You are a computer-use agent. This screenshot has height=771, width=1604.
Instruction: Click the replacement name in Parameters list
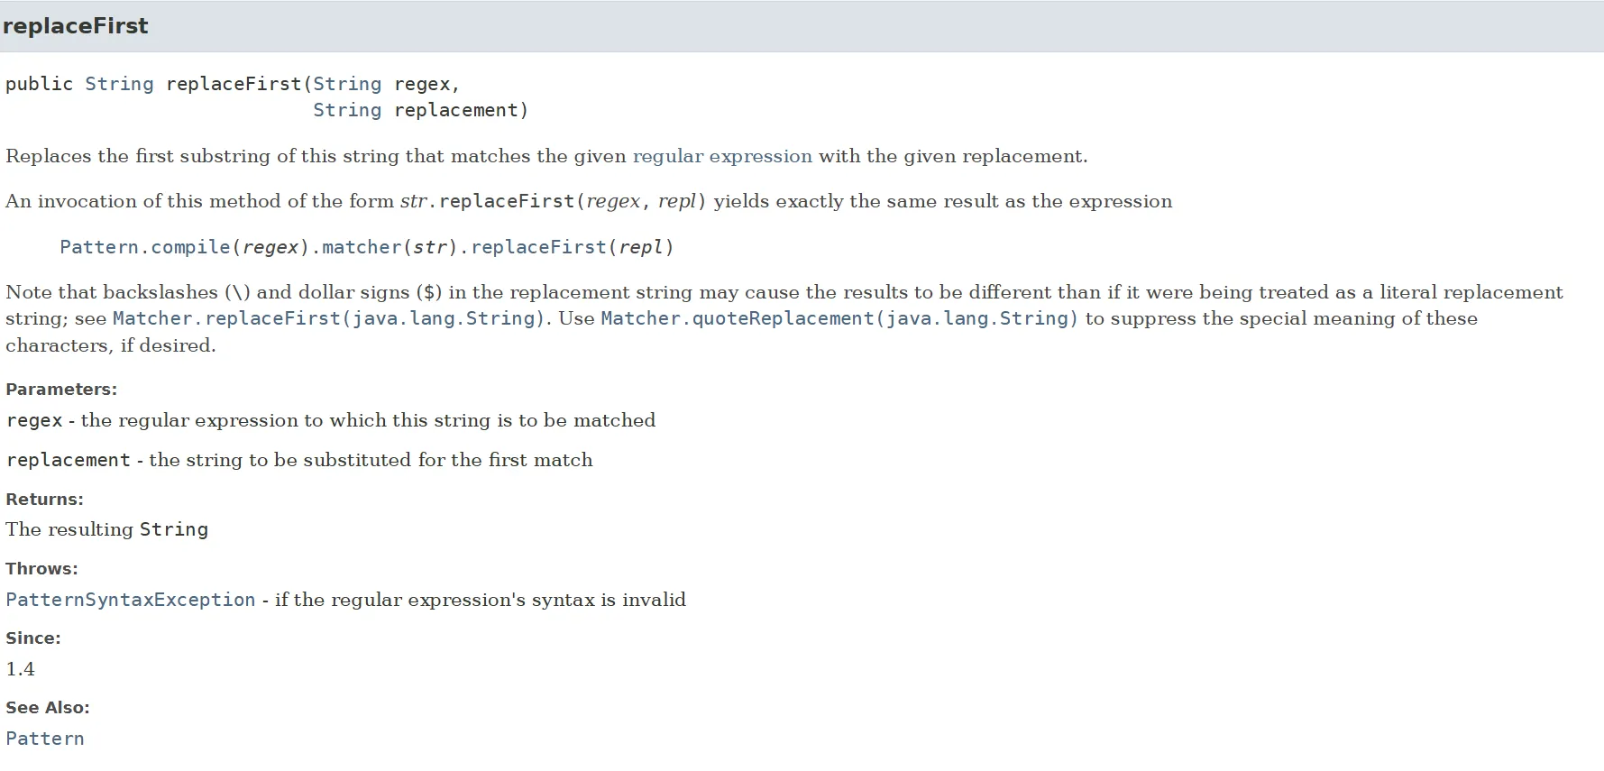(x=69, y=460)
